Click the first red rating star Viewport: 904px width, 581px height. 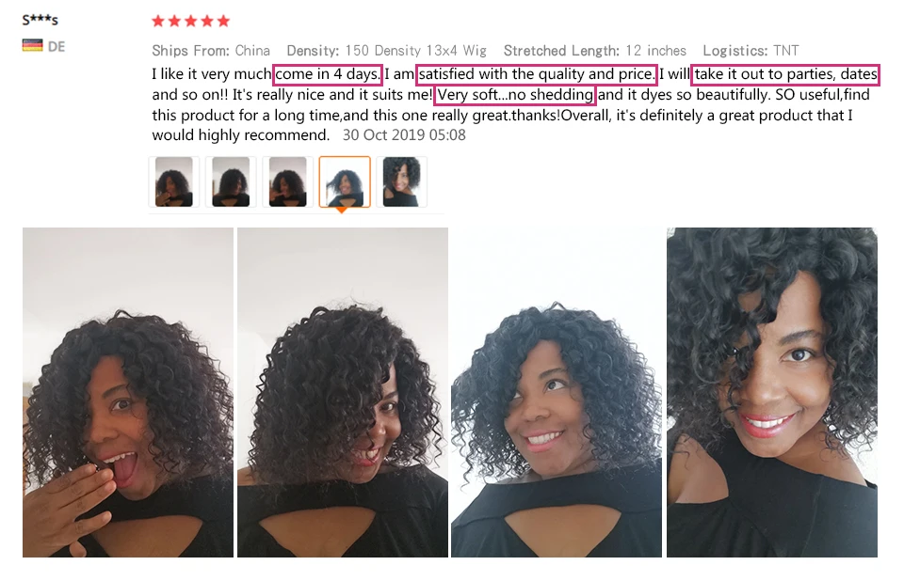[x=158, y=22]
